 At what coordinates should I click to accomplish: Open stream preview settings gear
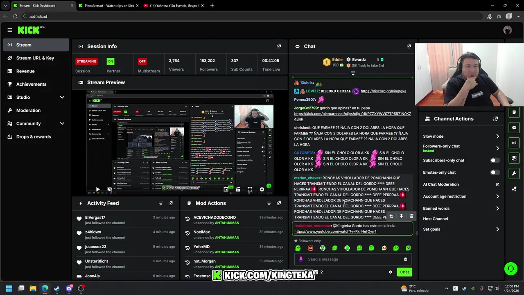point(262,189)
